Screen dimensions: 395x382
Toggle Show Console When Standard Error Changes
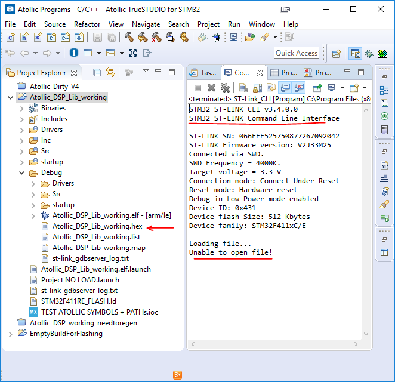pos(299,88)
